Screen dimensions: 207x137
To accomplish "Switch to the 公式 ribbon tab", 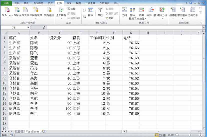I will point(50,3).
